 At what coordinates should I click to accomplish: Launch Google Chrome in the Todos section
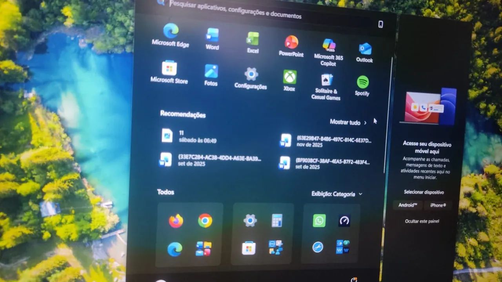pos(205,221)
